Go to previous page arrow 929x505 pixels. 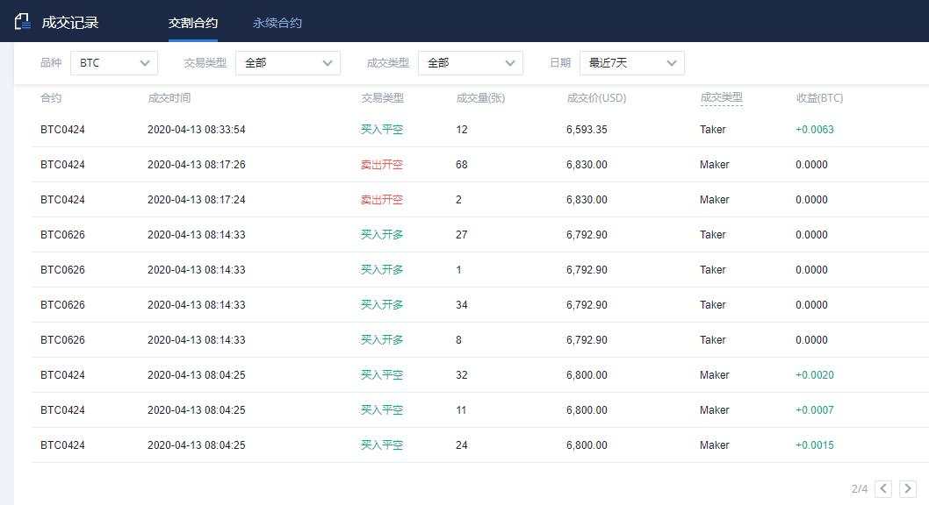point(883,488)
